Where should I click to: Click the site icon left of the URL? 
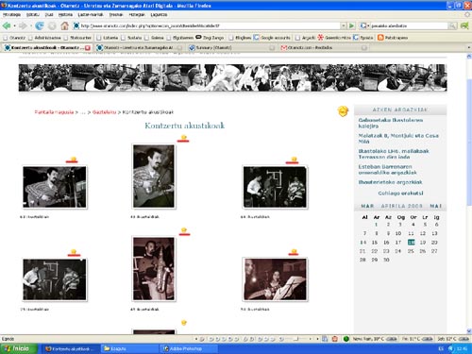pos(76,25)
